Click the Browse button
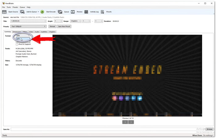 tap(210, 129)
